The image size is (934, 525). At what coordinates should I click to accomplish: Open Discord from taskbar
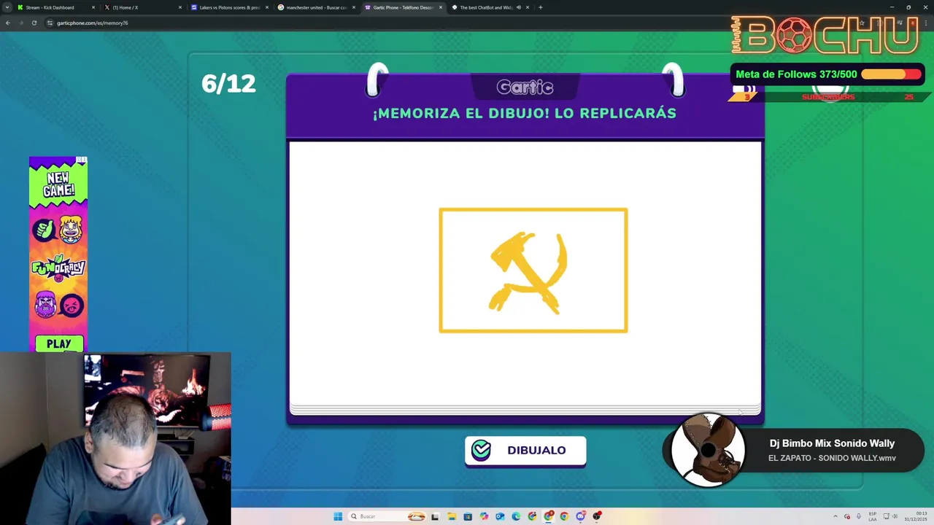tap(580, 516)
